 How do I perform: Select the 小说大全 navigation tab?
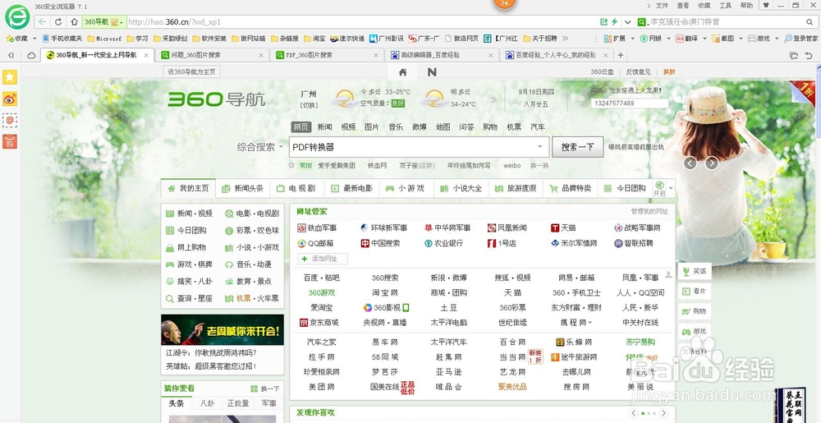click(x=461, y=188)
